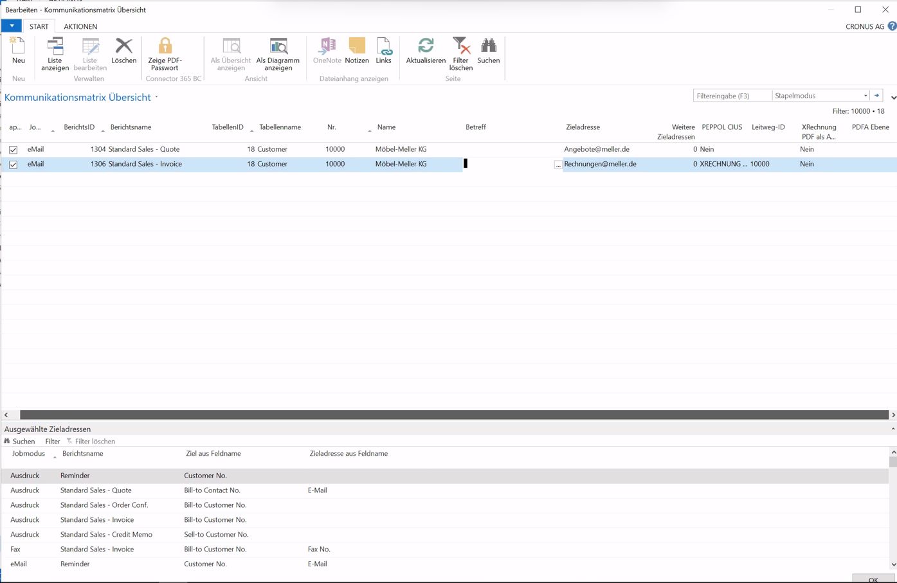Select Angebote@meller.de cell
The width and height of the screenshot is (897, 583).
click(x=597, y=150)
